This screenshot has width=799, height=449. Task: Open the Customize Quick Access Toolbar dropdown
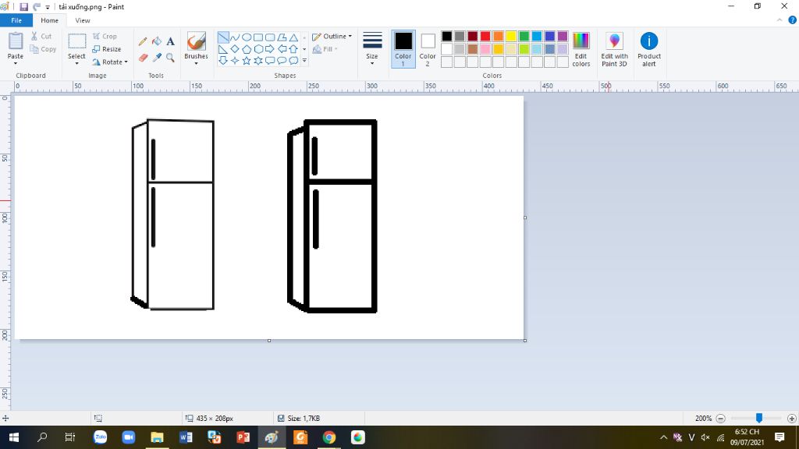click(x=48, y=7)
